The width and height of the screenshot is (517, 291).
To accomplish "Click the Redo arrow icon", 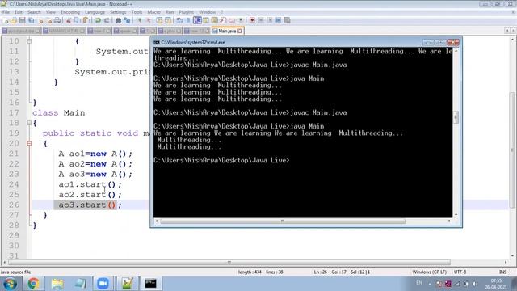I will pos(107,20).
